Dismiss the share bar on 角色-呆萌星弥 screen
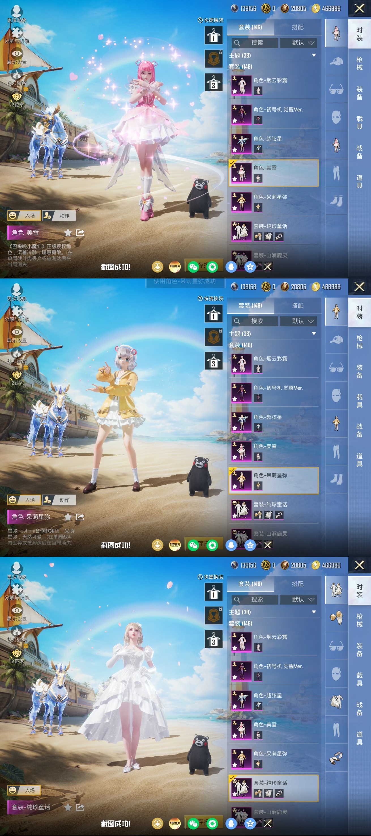The height and width of the screenshot is (836, 371). click(268, 545)
